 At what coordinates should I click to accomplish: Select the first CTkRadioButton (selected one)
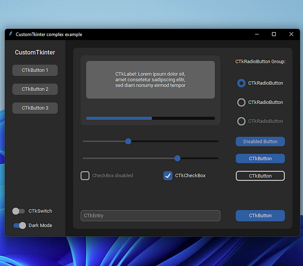tap(241, 83)
